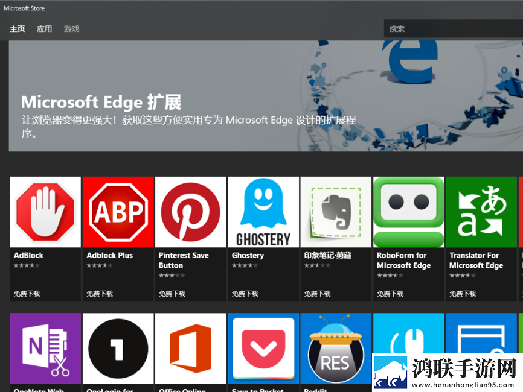
Task: Click the RoboForm star rating
Action: point(390,276)
